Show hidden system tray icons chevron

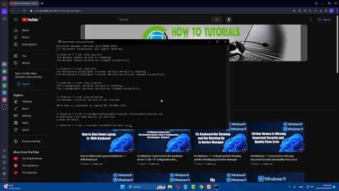(289, 187)
